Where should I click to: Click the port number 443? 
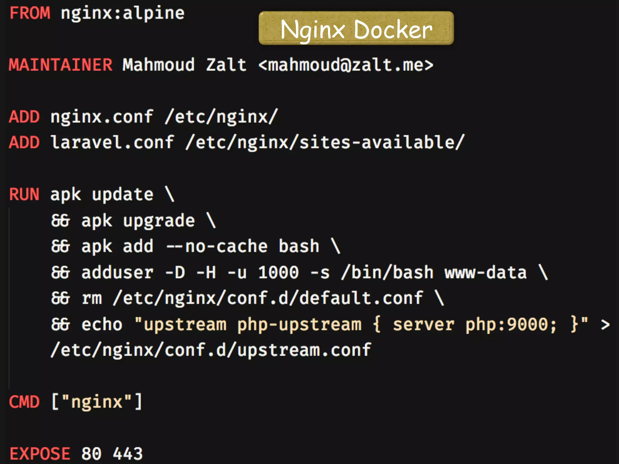[x=128, y=454]
